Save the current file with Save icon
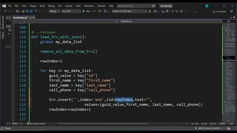Screen dimensions: 237x133 coord(27,11)
